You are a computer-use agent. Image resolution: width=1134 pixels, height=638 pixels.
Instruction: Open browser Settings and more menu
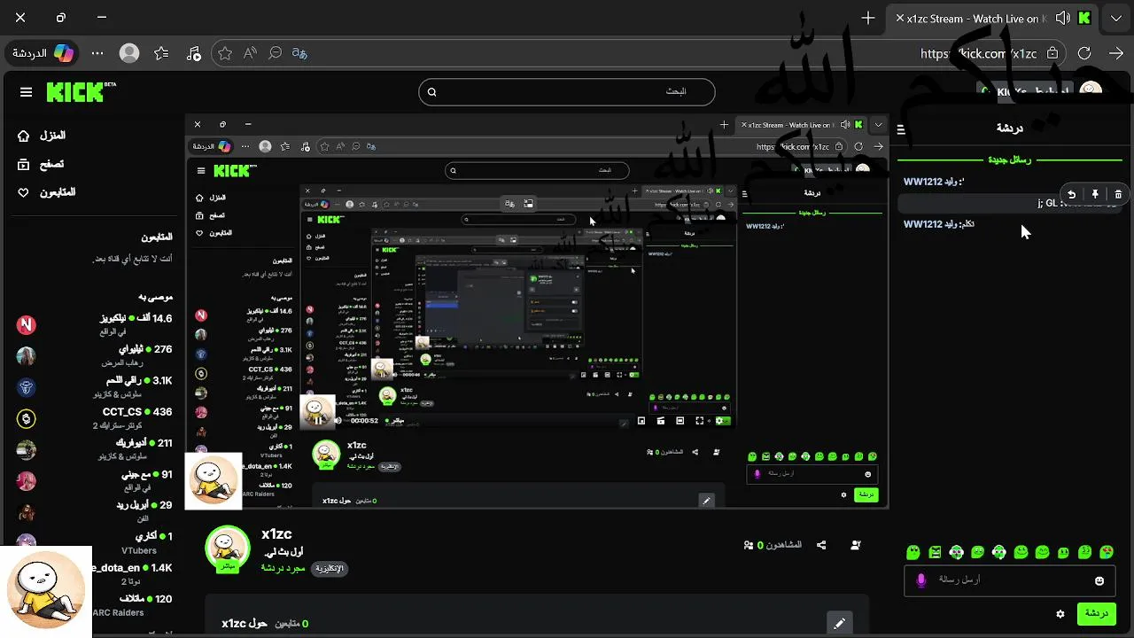tap(97, 53)
